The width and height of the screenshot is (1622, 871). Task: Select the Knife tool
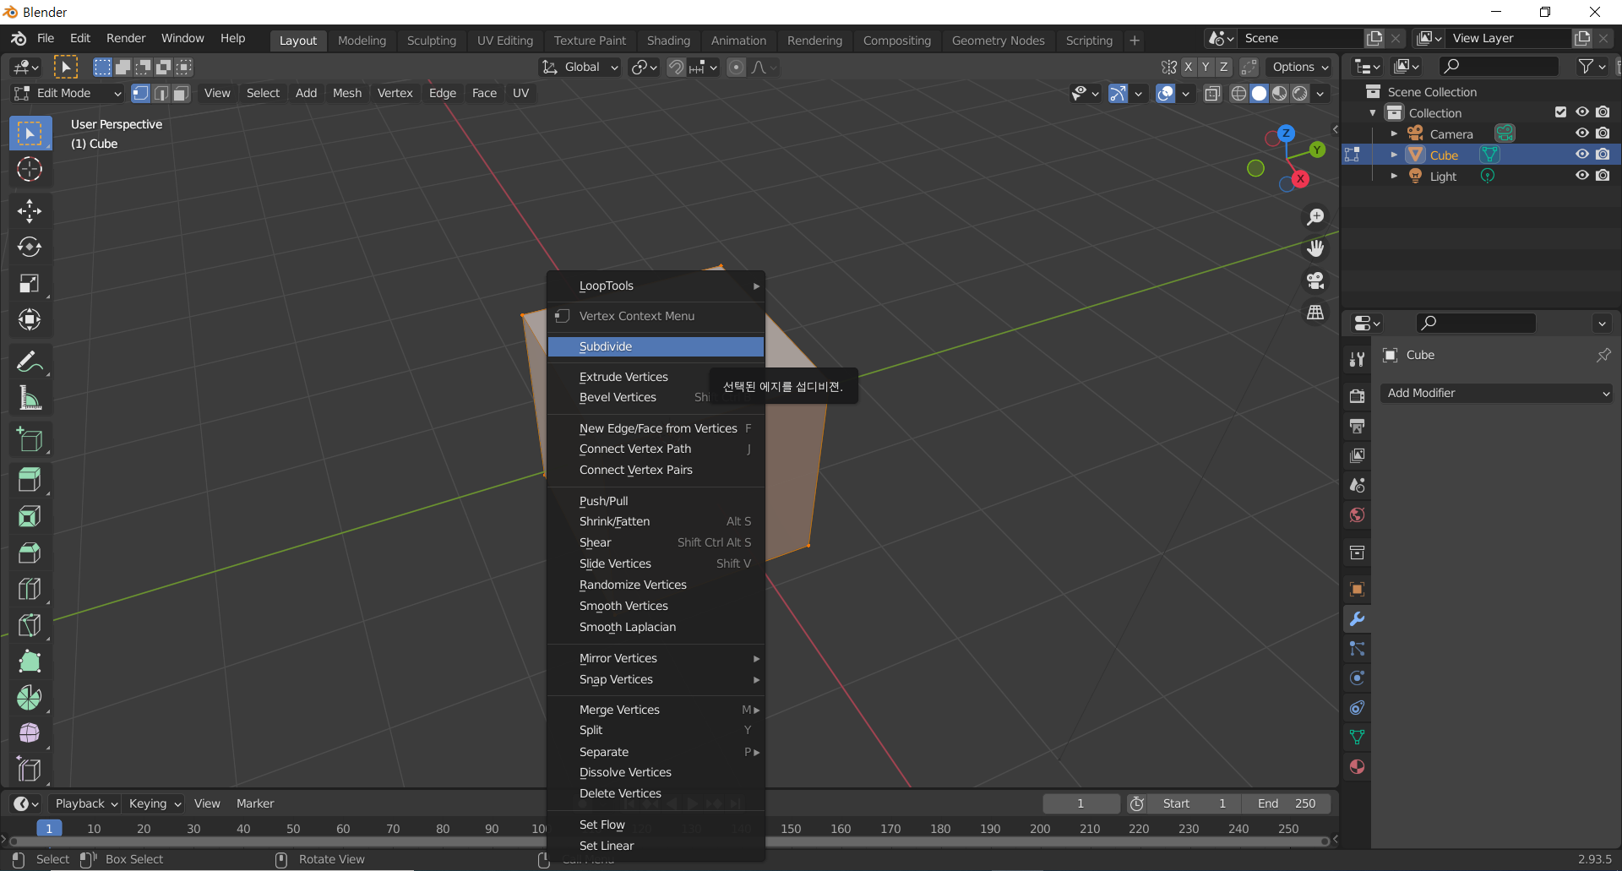[x=30, y=625]
